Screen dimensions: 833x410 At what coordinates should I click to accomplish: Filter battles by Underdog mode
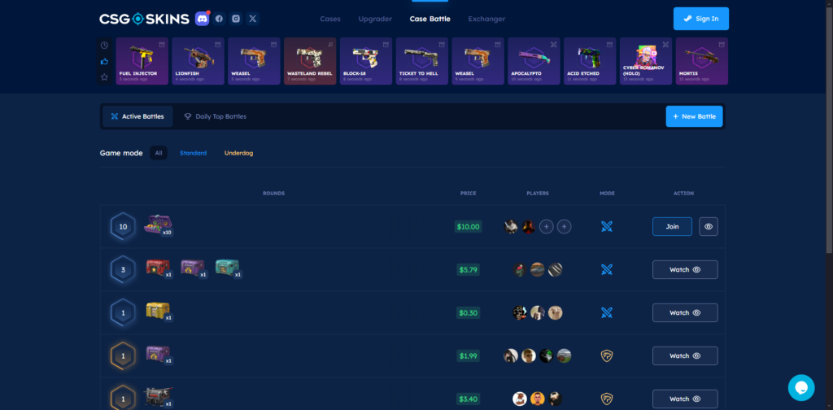(x=238, y=153)
